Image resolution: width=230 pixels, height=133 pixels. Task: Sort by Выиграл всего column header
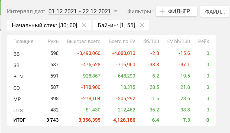[83, 41]
